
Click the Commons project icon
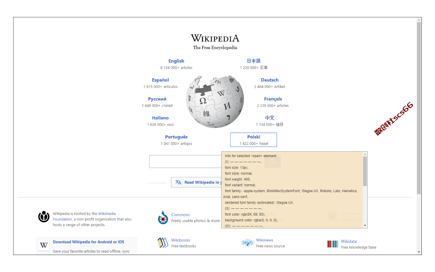163,218
